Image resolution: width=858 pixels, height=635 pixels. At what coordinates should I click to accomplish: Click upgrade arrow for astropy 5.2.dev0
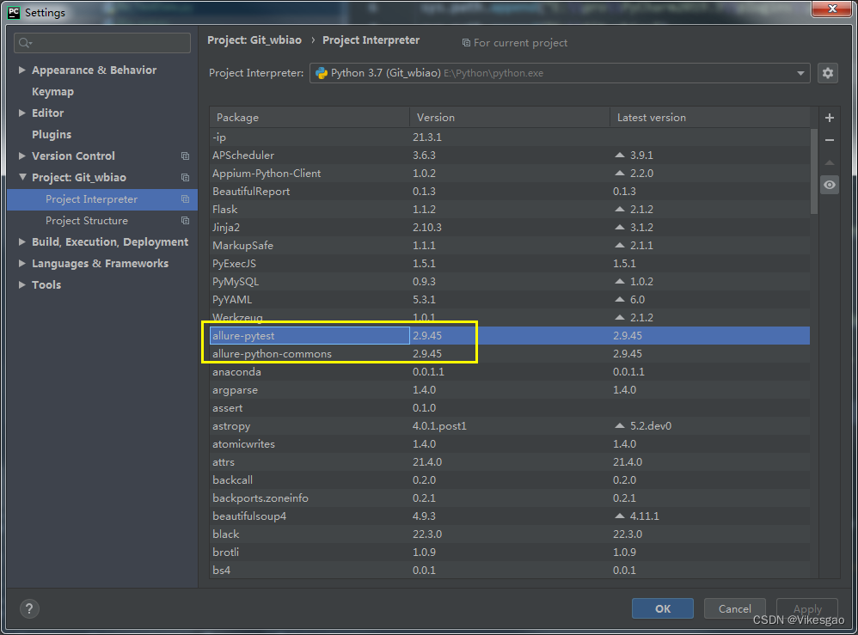[619, 426]
